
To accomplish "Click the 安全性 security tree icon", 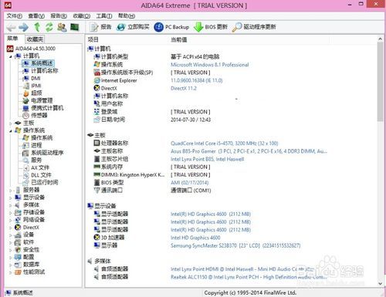I will tap(18, 250).
